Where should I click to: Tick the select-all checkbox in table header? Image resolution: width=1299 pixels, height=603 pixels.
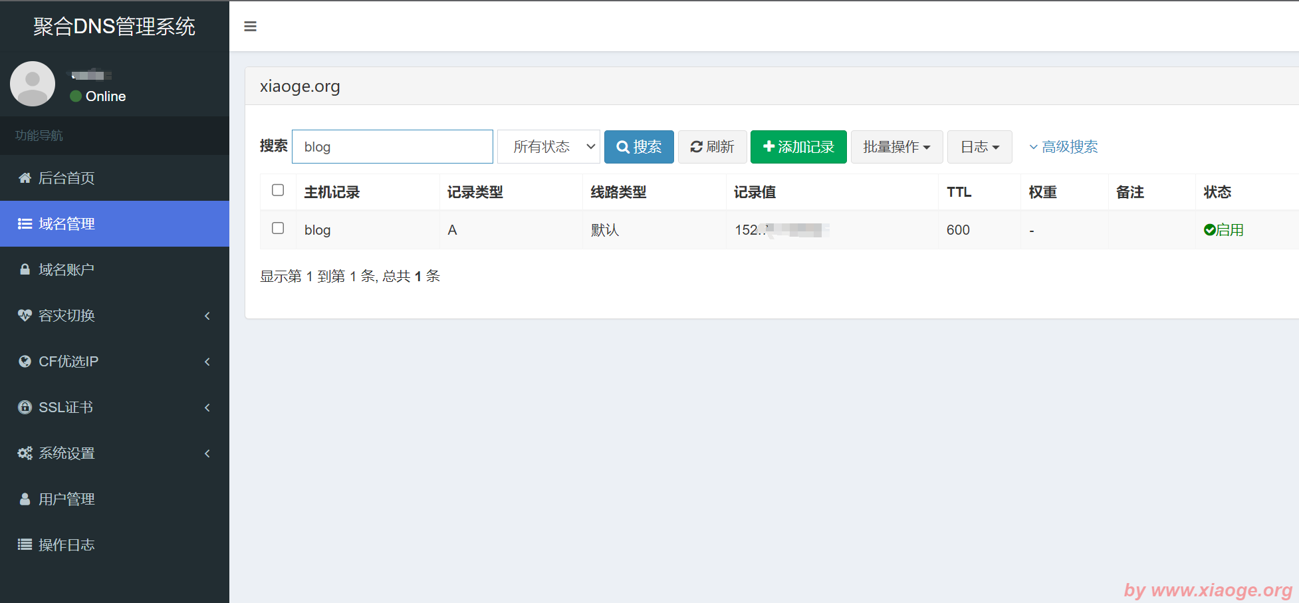tap(278, 191)
